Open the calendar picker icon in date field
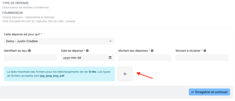Viewport: 235px width, 101px height. (110, 58)
